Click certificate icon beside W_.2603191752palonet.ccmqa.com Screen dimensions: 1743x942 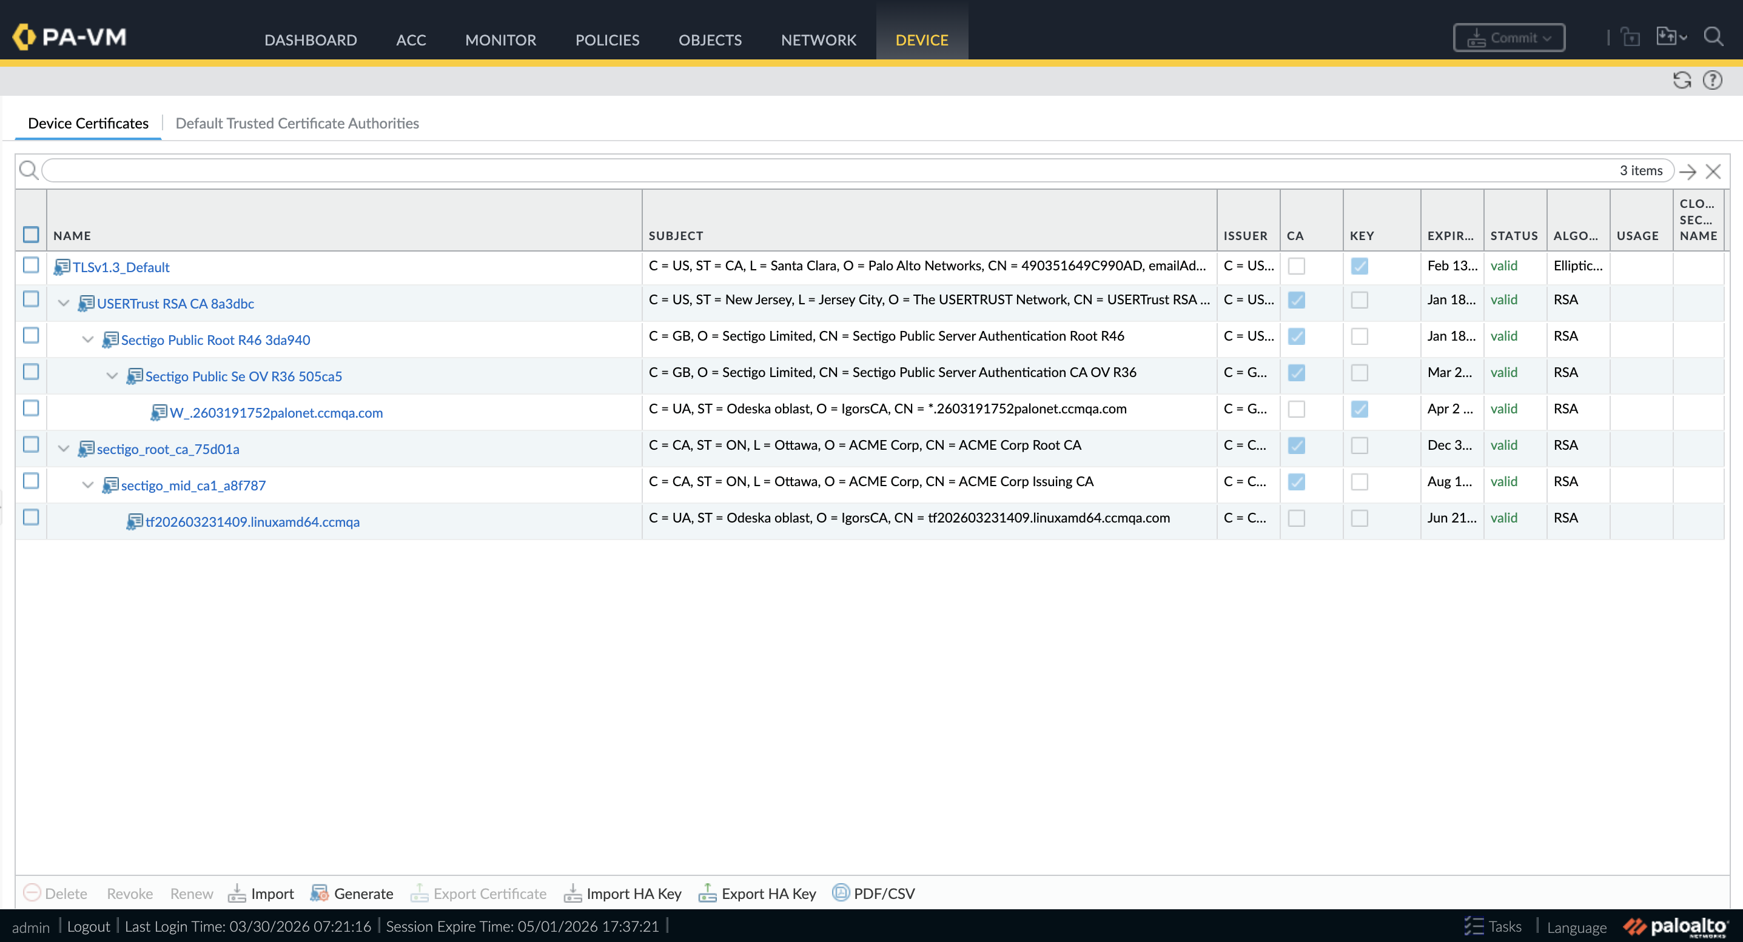(x=159, y=413)
